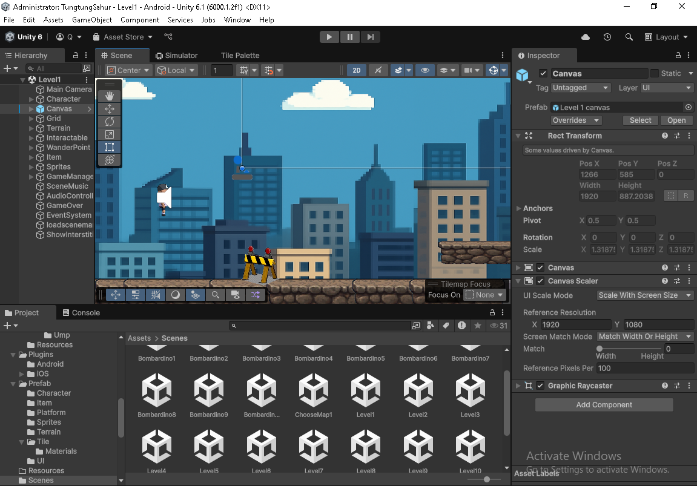Viewport: 697px width, 486px height.
Task: Select the Rotate tool
Action: pyautogui.click(x=109, y=121)
